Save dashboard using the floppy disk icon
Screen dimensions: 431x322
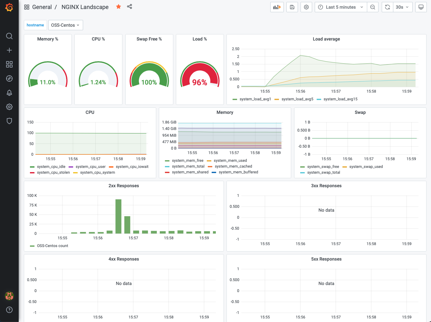(292, 7)
